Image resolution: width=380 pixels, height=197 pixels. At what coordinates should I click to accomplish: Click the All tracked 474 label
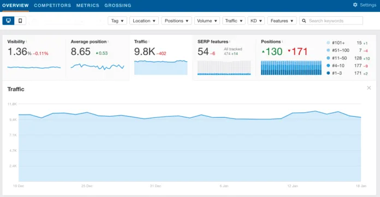(233, 51)
